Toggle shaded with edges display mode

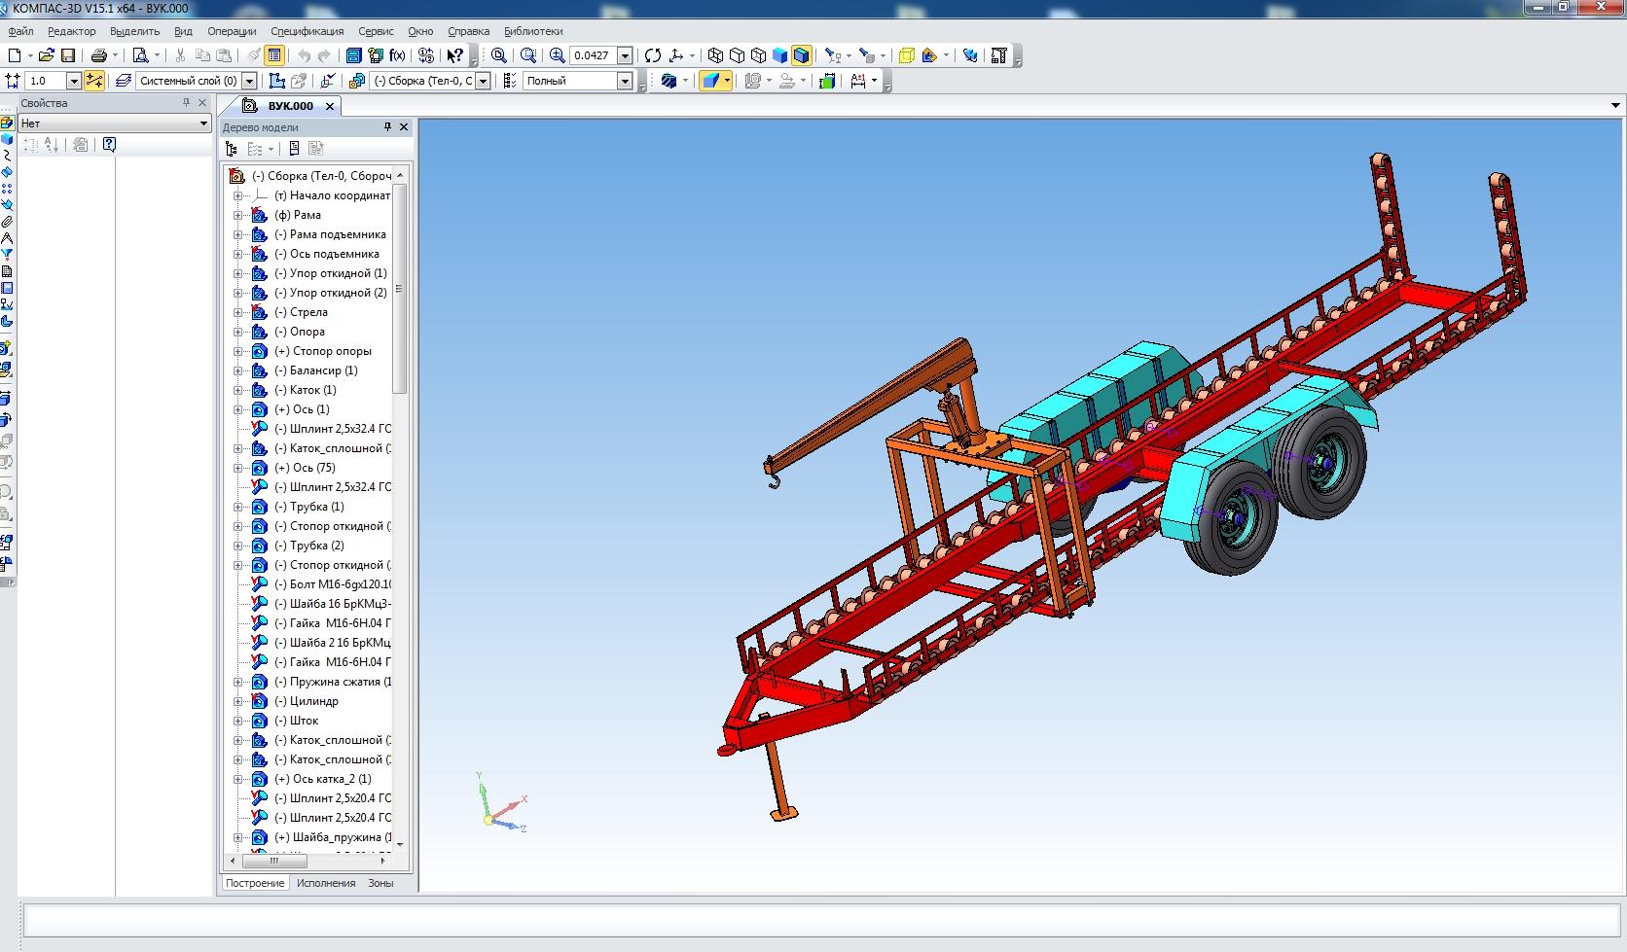tap(801, 55)
